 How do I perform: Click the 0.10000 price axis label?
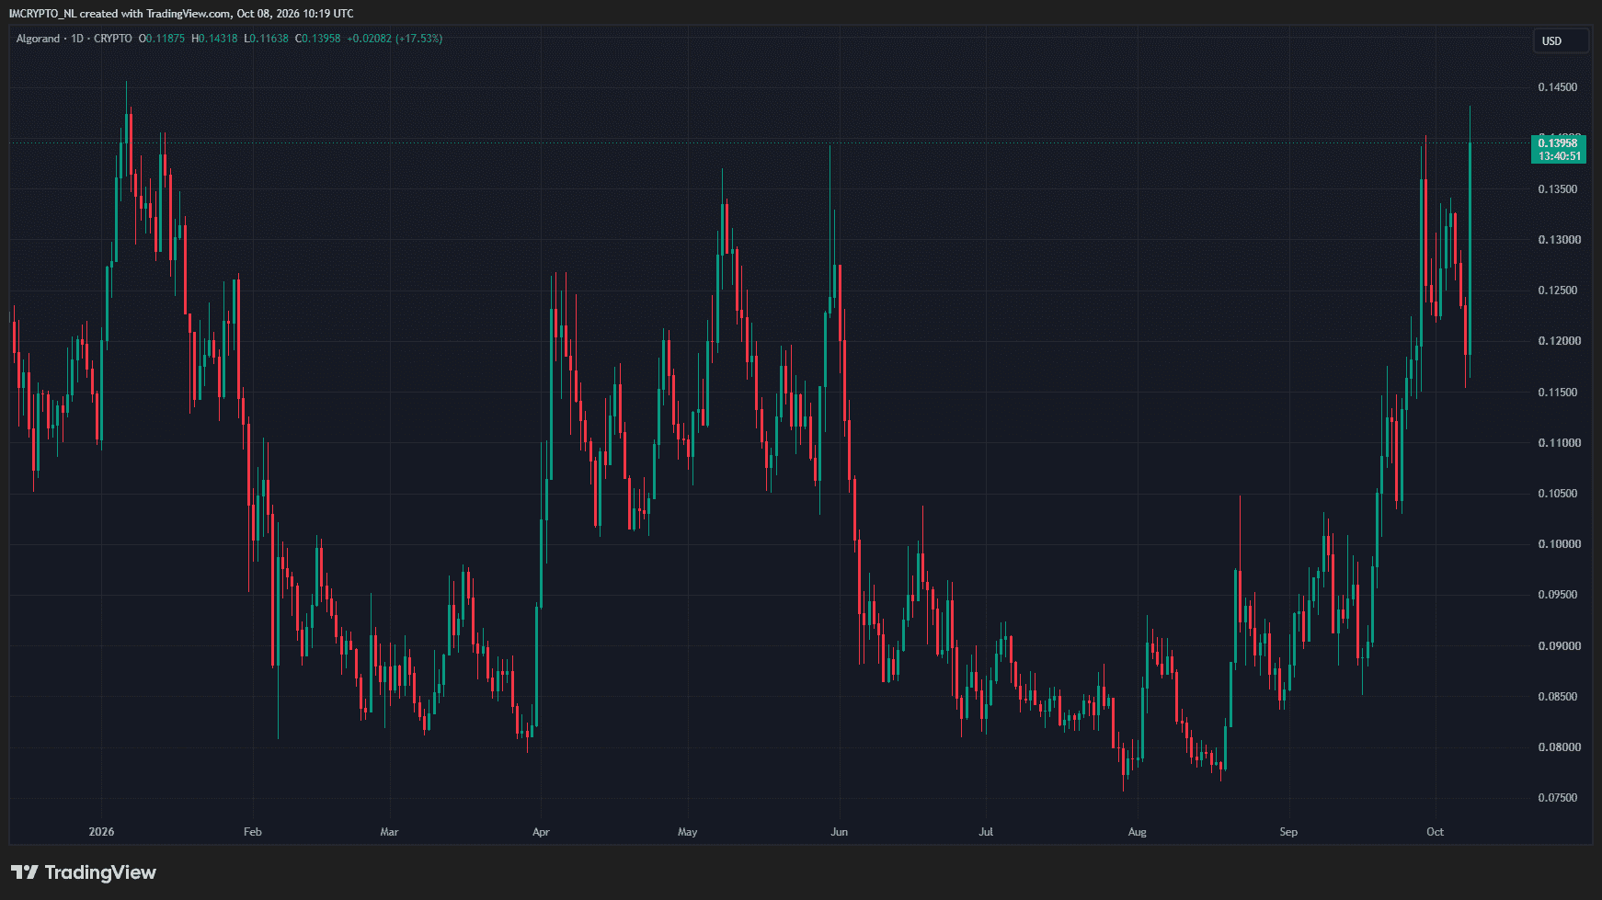[1559, 544]
